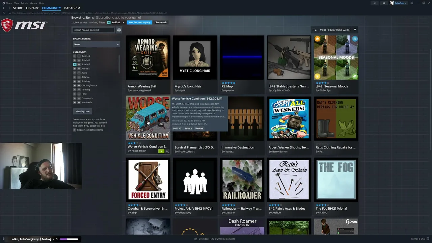The width and height of the screenshot is (432, 243).
Task: Check Show incompatible items box
Action: pyautogui.click(x=75, y=130)
